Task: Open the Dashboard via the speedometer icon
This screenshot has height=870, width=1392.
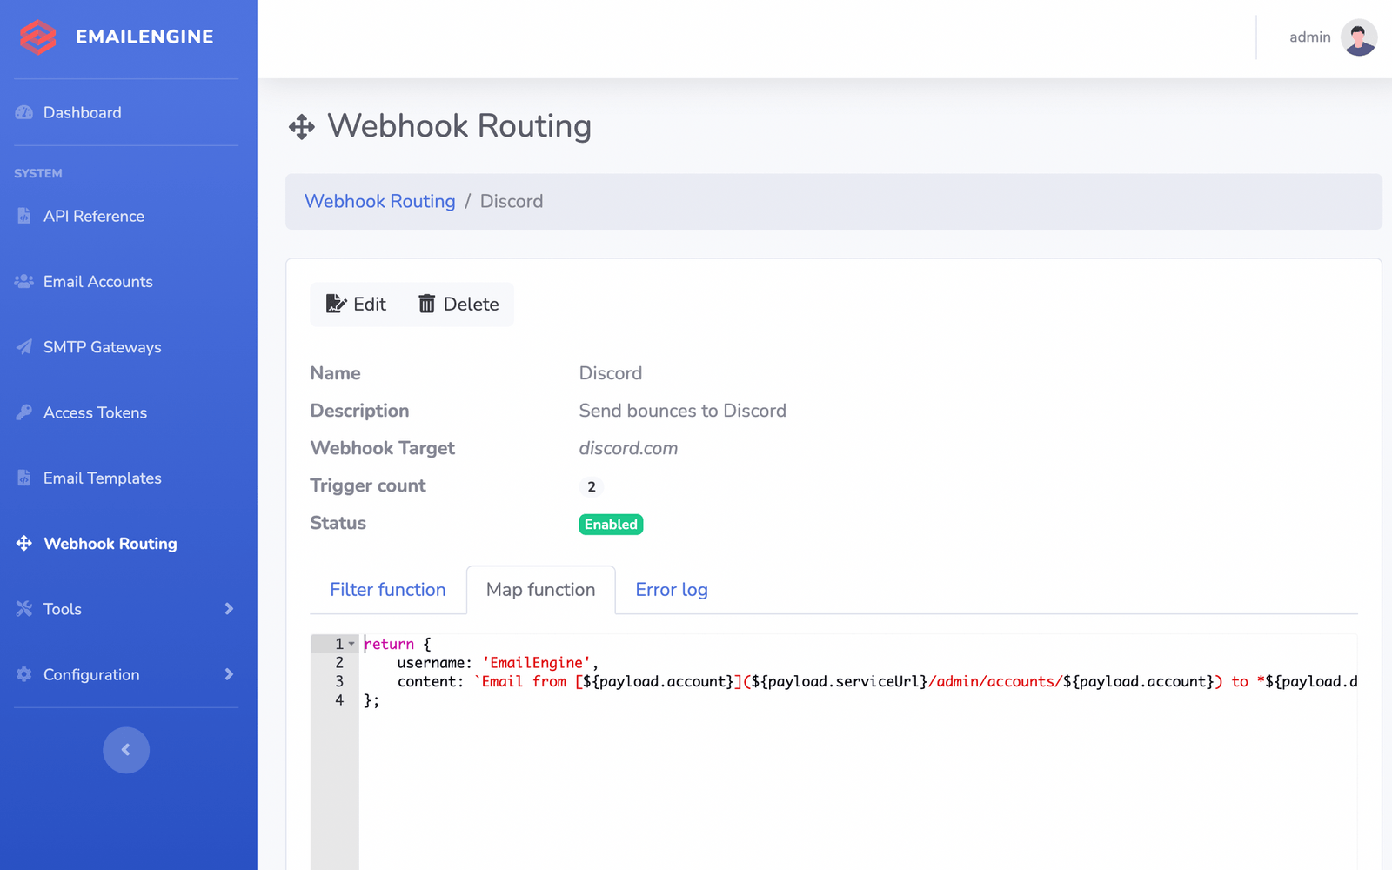Action: click(x=24, y=112)
